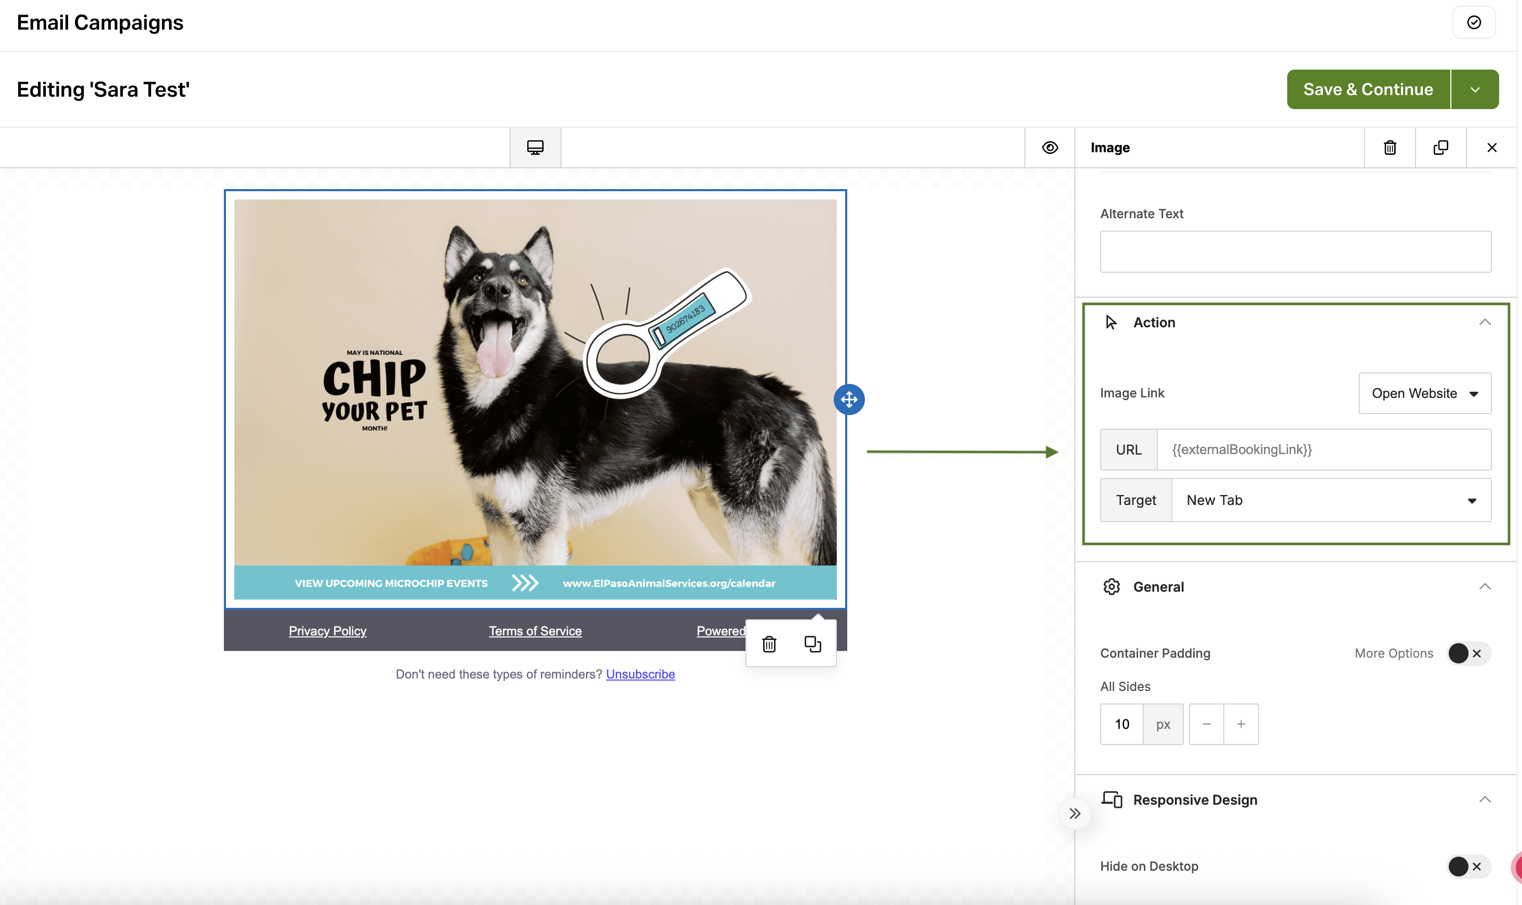Delete image using panel trash icon
The image size is (1522, 905).
1390,148
